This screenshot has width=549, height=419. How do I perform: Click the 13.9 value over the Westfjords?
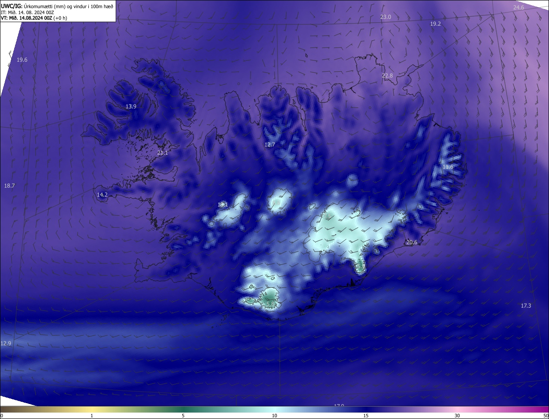coord(131,106)
